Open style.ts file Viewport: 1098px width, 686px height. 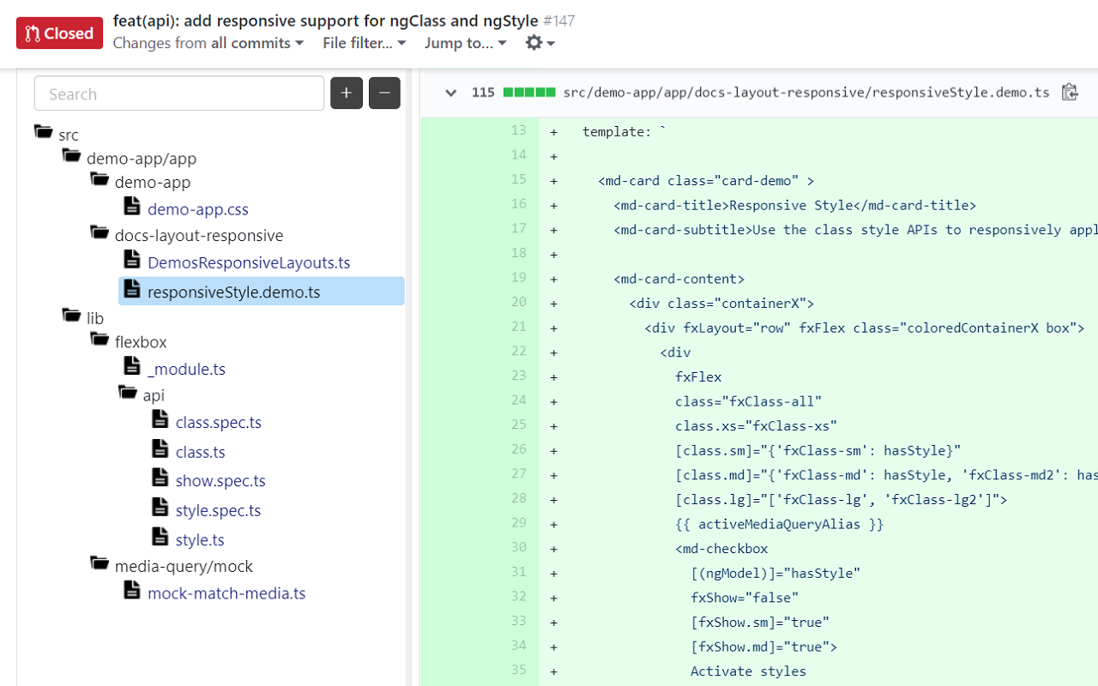(200, 540)
